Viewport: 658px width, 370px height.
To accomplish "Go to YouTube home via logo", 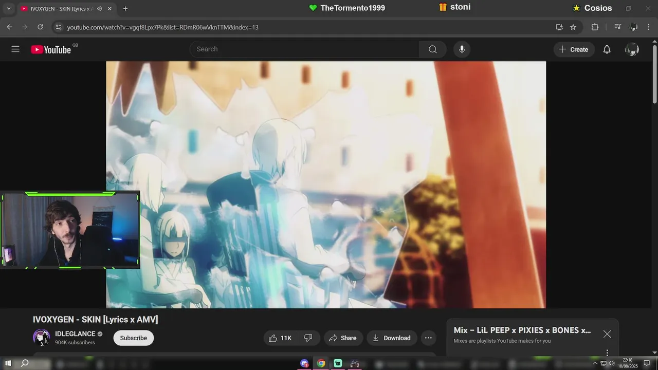I will point(51,49).
